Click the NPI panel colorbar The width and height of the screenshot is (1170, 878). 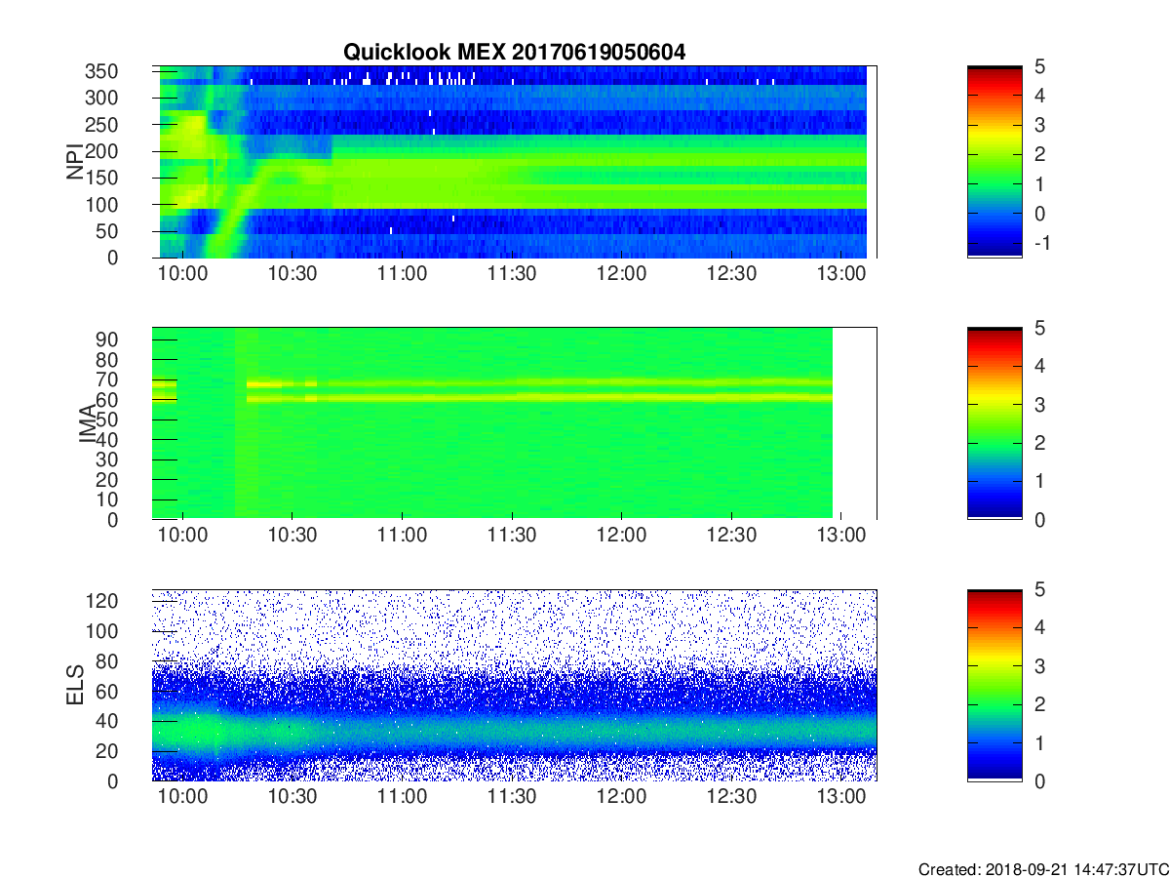[994, 162]
